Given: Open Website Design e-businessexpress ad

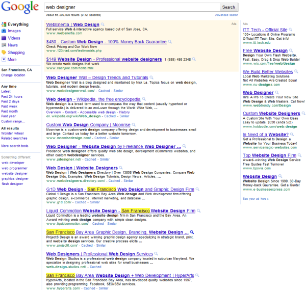Looking at the screenshot, I should (260, 176).
